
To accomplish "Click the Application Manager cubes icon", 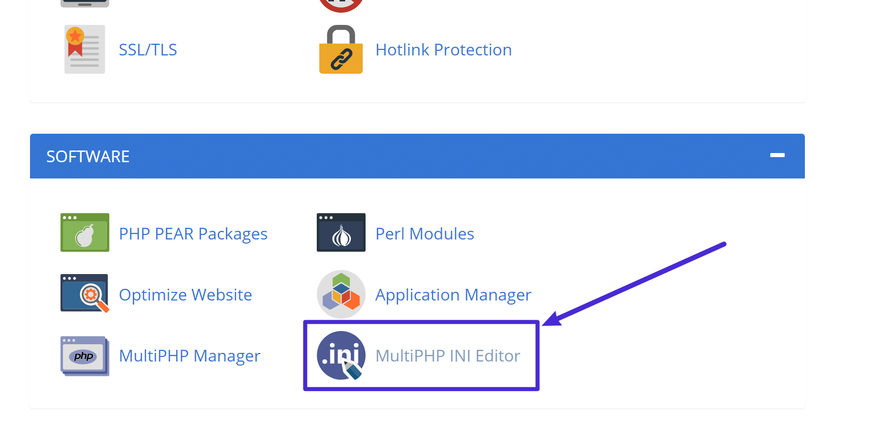I will 341,294.
